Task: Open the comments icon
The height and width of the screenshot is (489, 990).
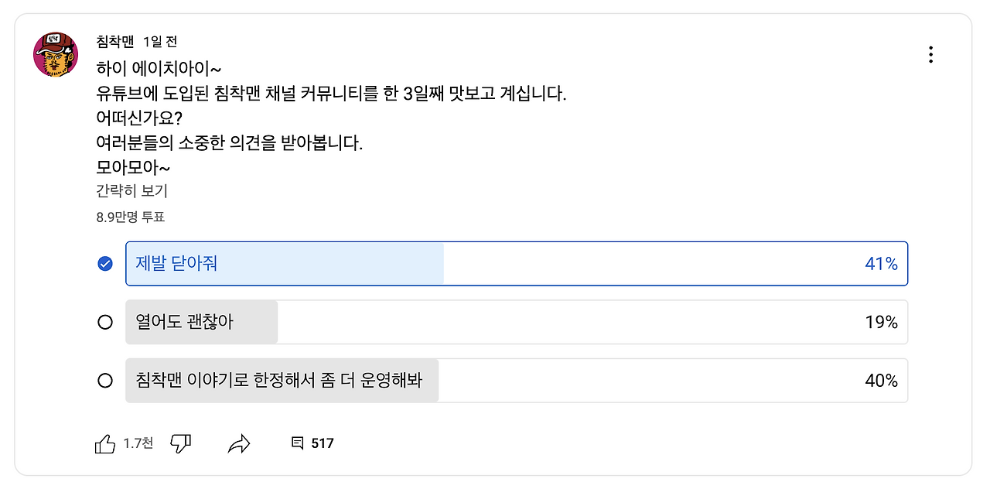Action: point(297,443)
